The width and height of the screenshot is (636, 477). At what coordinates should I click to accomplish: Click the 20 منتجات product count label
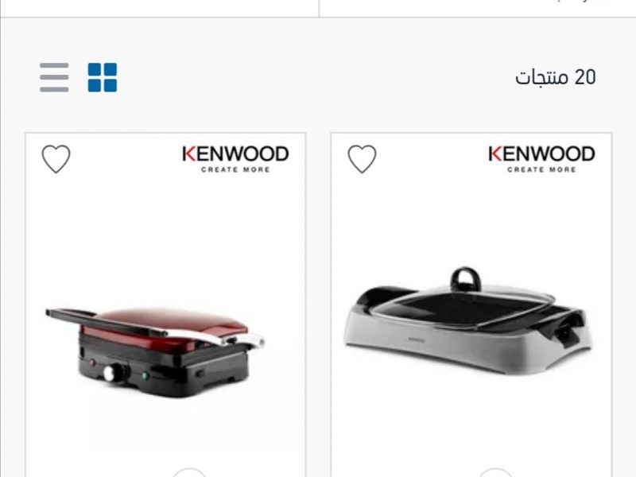click(x=555, y=77)
